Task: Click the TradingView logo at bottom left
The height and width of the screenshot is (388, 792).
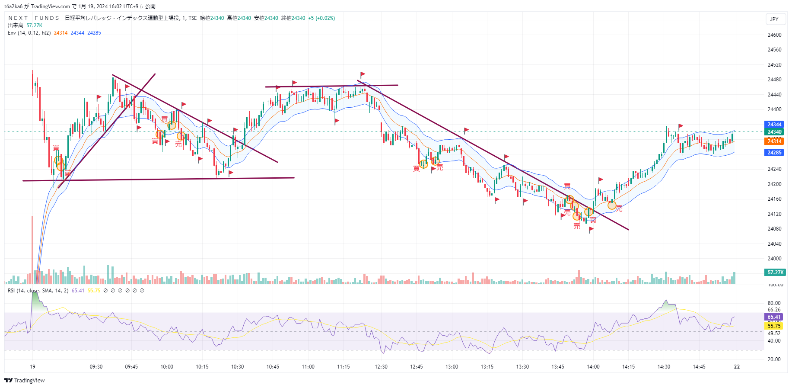Action: point(24,380)
